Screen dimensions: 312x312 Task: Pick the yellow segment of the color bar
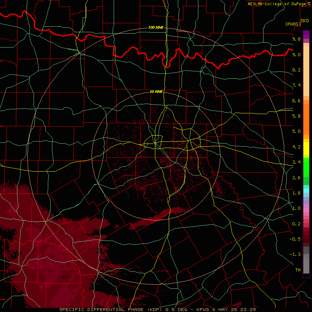pos(306,148)
